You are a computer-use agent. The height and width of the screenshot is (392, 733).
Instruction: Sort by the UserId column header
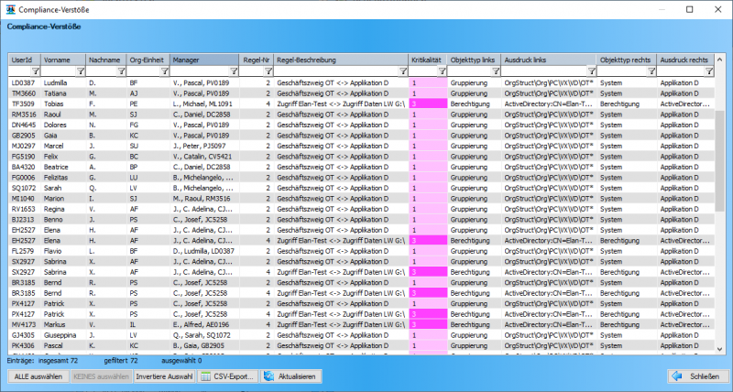pos(25,60)
